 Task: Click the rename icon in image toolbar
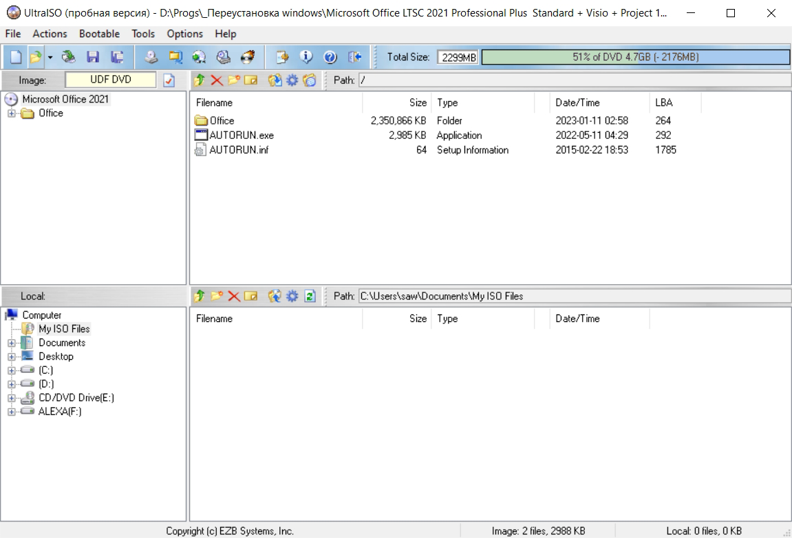251,80
